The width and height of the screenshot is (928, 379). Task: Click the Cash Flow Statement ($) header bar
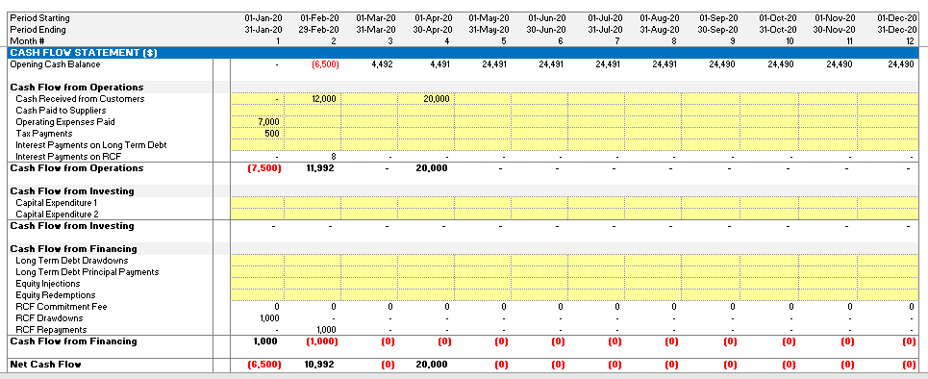tap(464, 53)
